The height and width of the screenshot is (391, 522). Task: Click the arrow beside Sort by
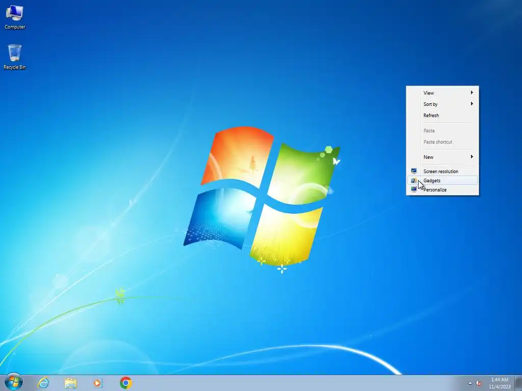click(x=472, y=104)
